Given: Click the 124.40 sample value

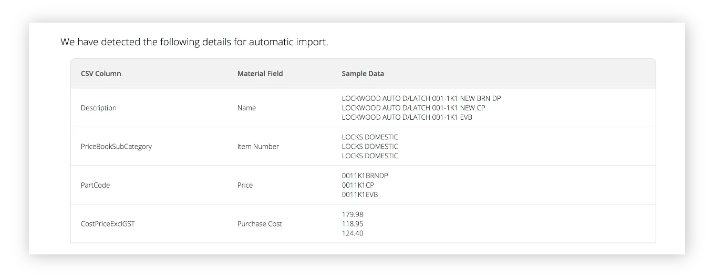Looking at the screenshot, I should tap(353, 233).
